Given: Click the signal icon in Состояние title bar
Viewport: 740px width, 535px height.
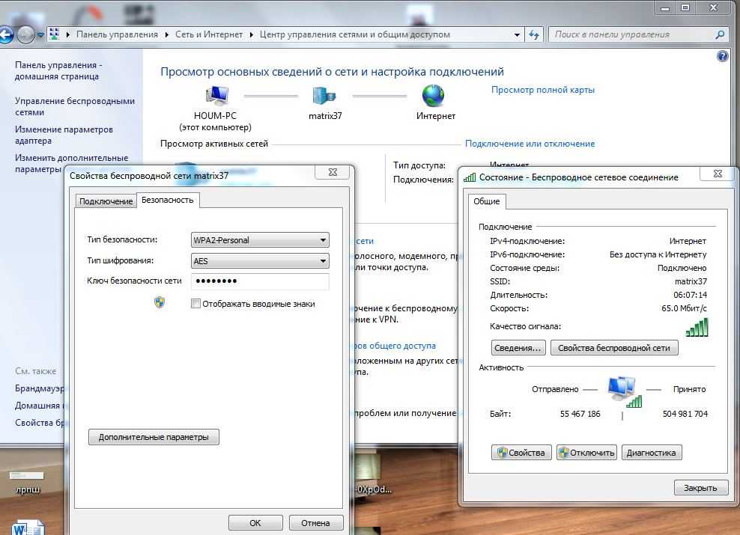Looking at the screenshot, I should [470, 177].
